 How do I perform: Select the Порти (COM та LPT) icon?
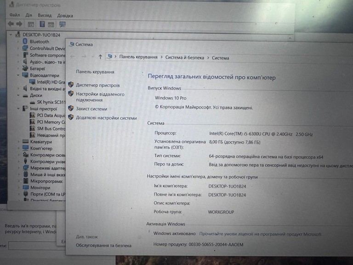[x=26, y=194]
